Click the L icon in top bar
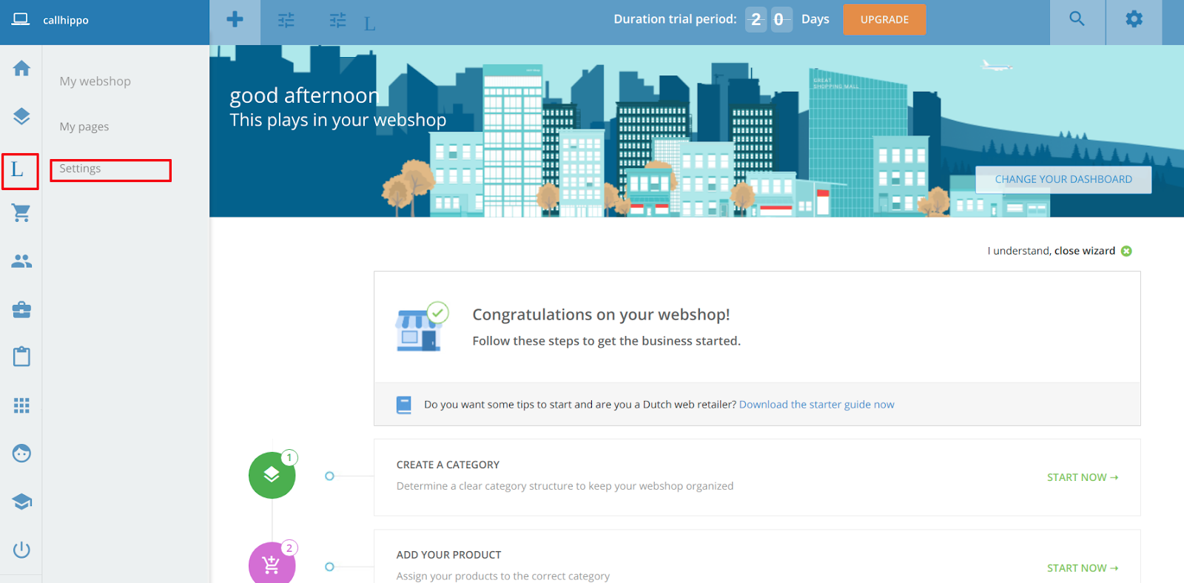The width and height of the screenshot is (1184, 583). tap(369, 24)
